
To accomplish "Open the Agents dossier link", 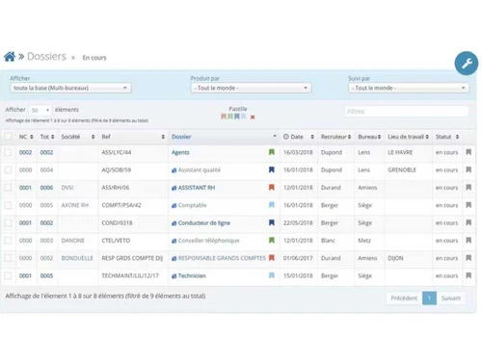I will point(180,152).
